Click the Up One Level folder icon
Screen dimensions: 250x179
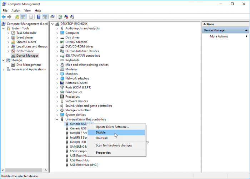tap(17, 17)
